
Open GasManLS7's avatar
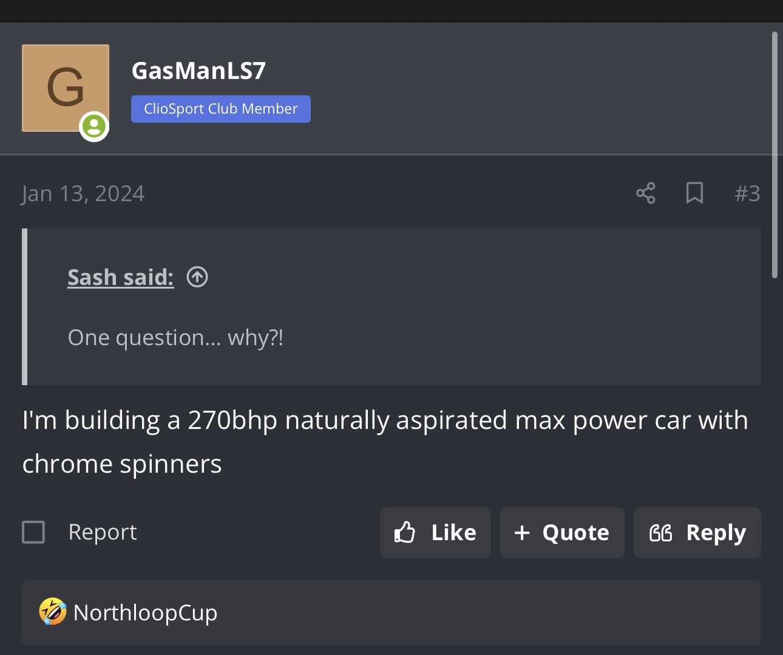pyautogui.click(x=66, y=87)
